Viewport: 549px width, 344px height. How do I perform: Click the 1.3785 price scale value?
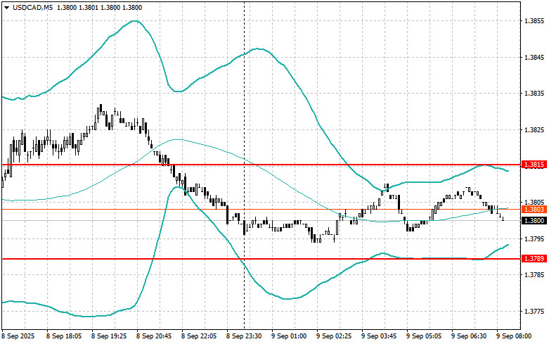tap(534, 275)
